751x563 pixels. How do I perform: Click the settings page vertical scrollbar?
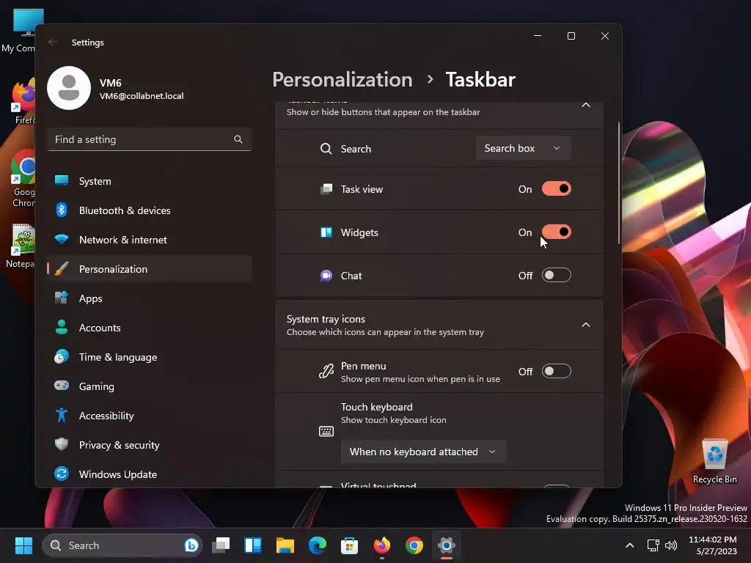pos(619,183)
